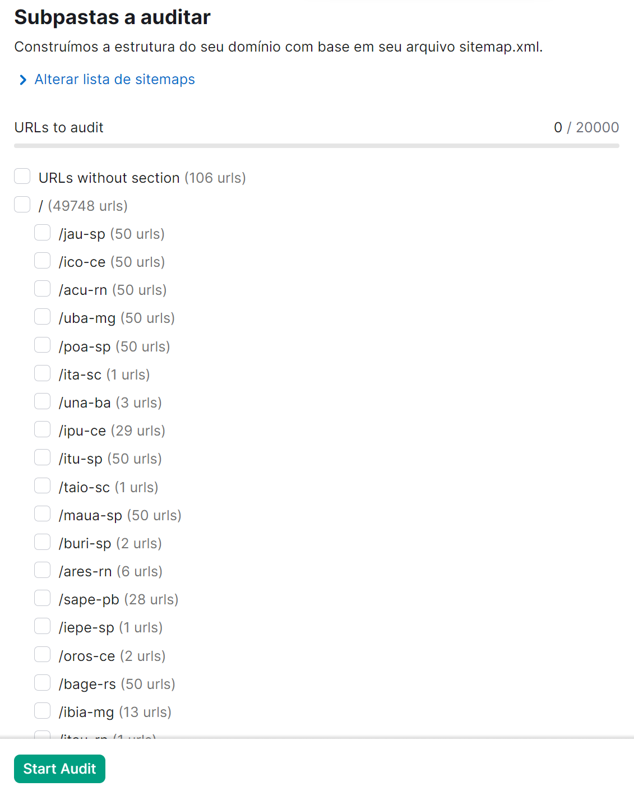Tick the /uba-mg checkbox

tap(42, 317)
